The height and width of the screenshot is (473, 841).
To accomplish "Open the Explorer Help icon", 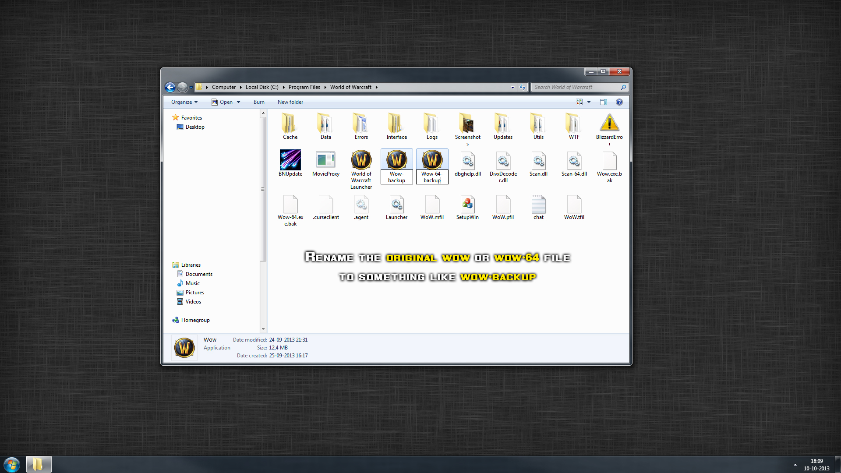I will pyautogui.click(x=619, y=102).
